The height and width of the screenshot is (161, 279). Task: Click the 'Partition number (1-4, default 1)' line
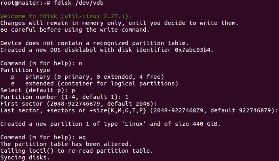pyautogui.click(x=64, y=97)
